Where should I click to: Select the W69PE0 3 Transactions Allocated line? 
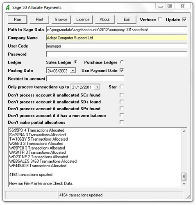37,148
